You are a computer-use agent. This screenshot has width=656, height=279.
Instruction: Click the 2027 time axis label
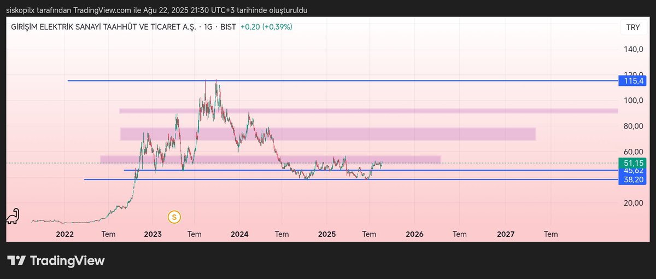coord(506,234)
